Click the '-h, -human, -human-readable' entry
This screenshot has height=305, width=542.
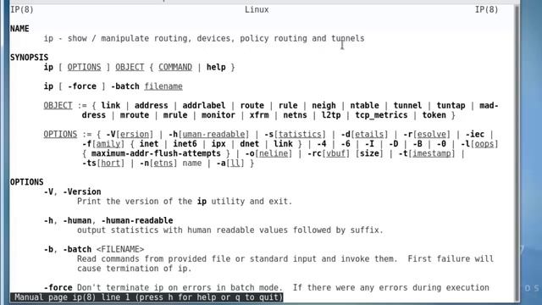108,220
